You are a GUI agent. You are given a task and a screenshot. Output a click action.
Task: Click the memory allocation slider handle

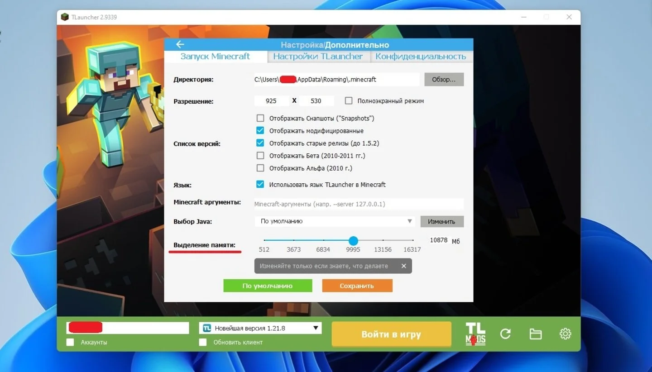click(353, 240)
